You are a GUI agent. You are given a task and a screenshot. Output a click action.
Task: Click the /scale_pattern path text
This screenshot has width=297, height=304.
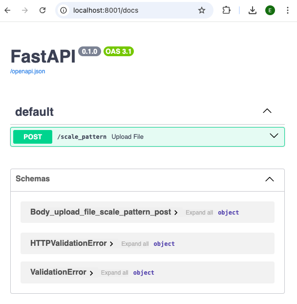pos(82,137)
